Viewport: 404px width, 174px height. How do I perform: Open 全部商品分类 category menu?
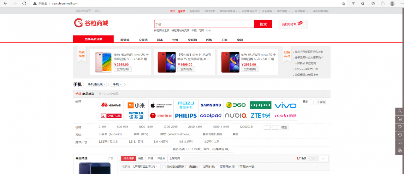click(x=93, y=39)
